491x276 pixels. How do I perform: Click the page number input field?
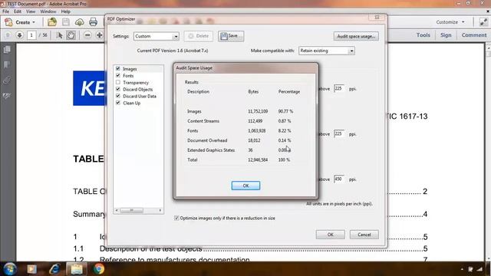pyautogui.click(x=31, y=35)
